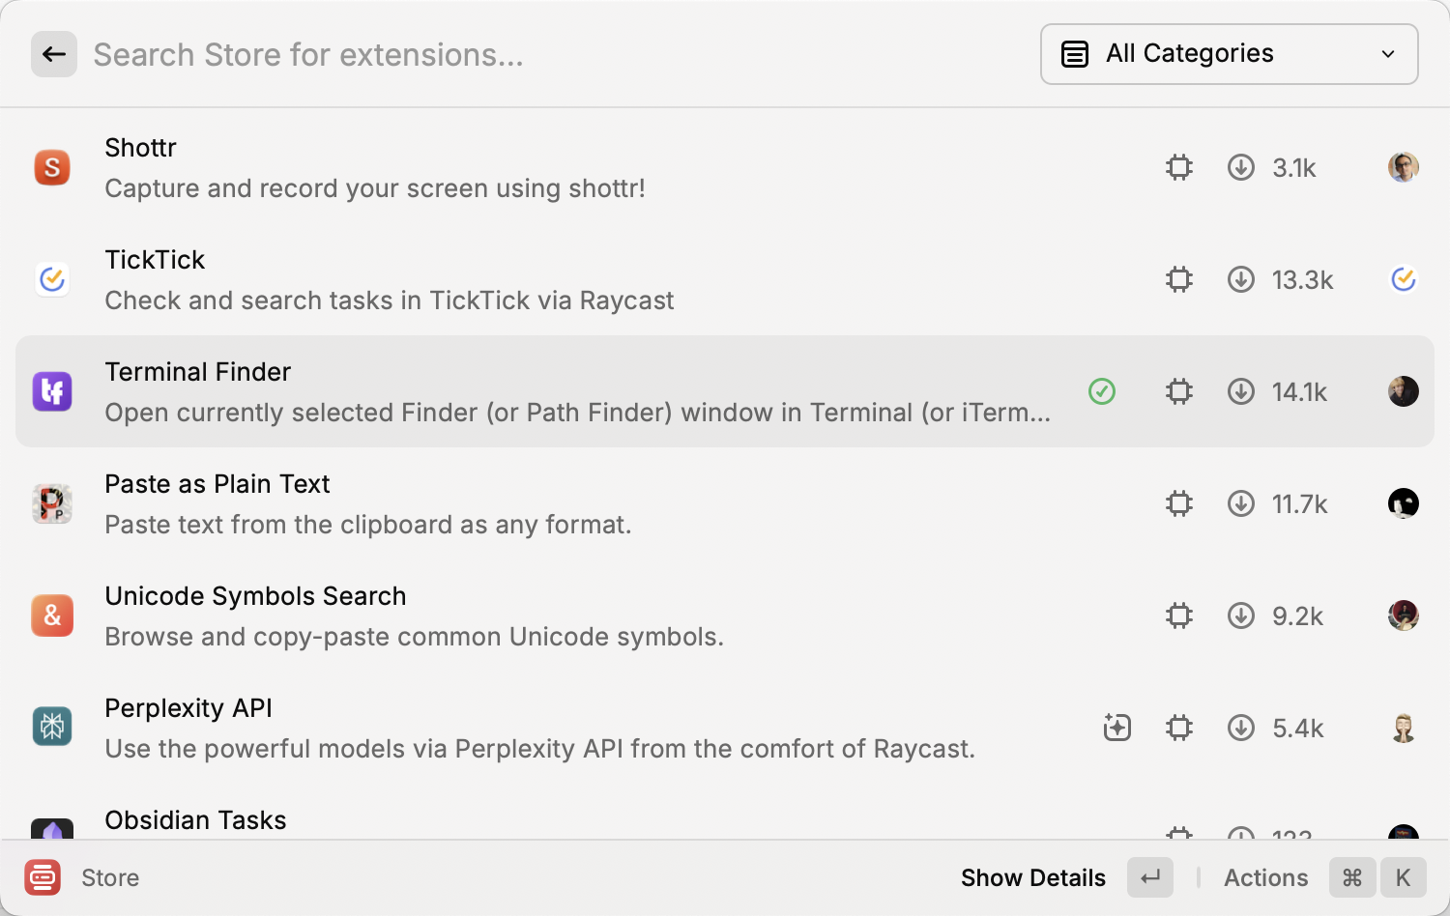This screenshot has height=916, width=1450.
Task: Open the Actions menu
Action: tap(1265, 877)
